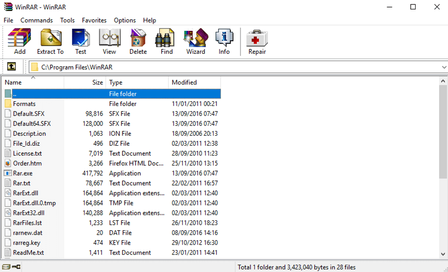Sort by the Modified column header
Screen dimensions: 448x272
(195, 83)
